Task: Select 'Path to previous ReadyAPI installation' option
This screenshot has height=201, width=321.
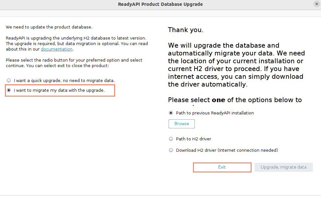Action: [x=171, y=113]
